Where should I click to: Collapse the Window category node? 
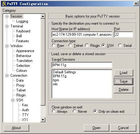point(7,46)
